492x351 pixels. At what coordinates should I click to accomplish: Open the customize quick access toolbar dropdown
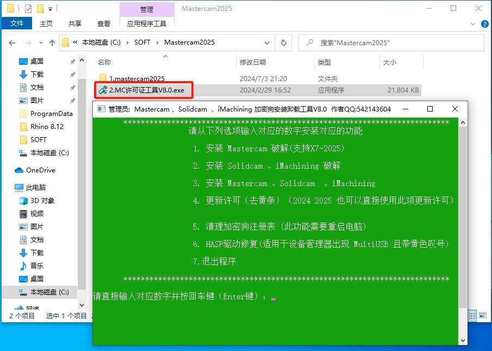click(50, 9)
